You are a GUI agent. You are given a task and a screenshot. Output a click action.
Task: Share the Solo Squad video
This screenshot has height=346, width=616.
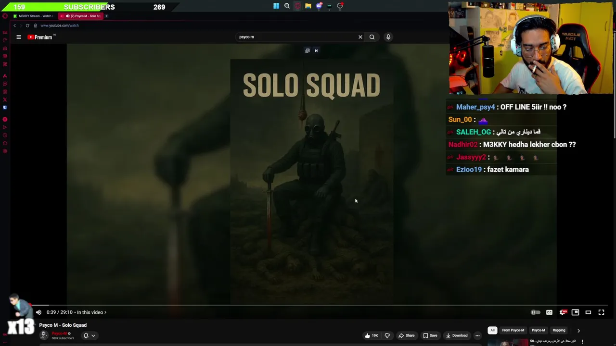pos(407,335)
